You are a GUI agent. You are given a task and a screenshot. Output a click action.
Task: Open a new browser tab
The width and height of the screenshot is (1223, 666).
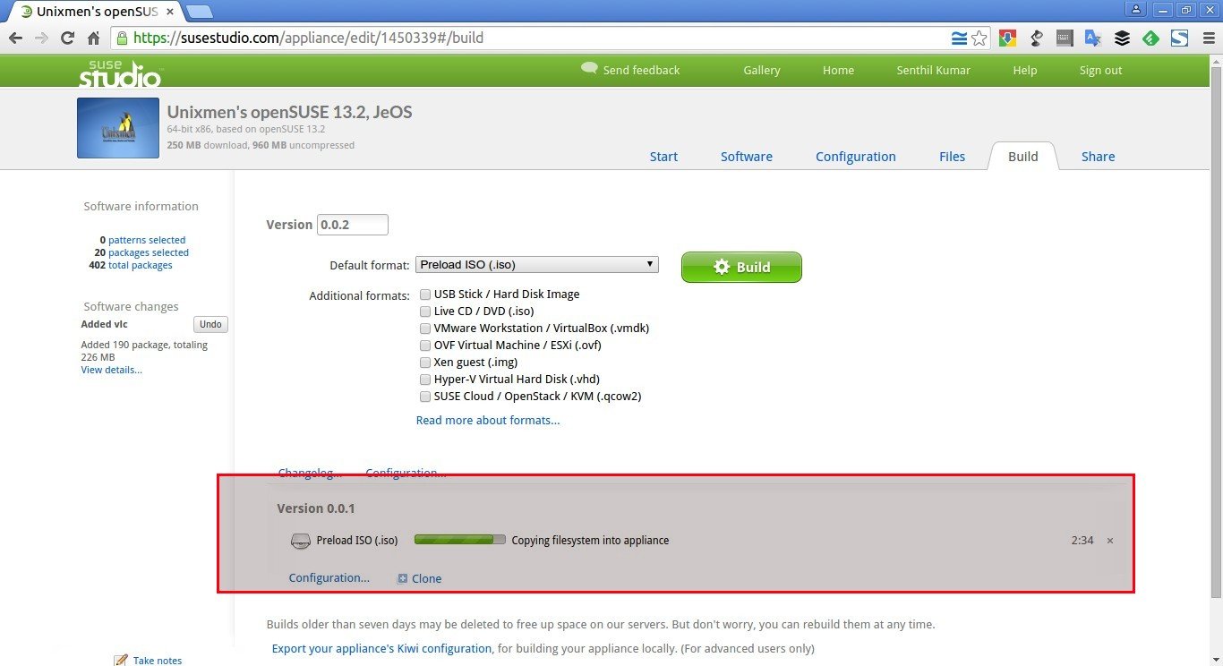199,12
